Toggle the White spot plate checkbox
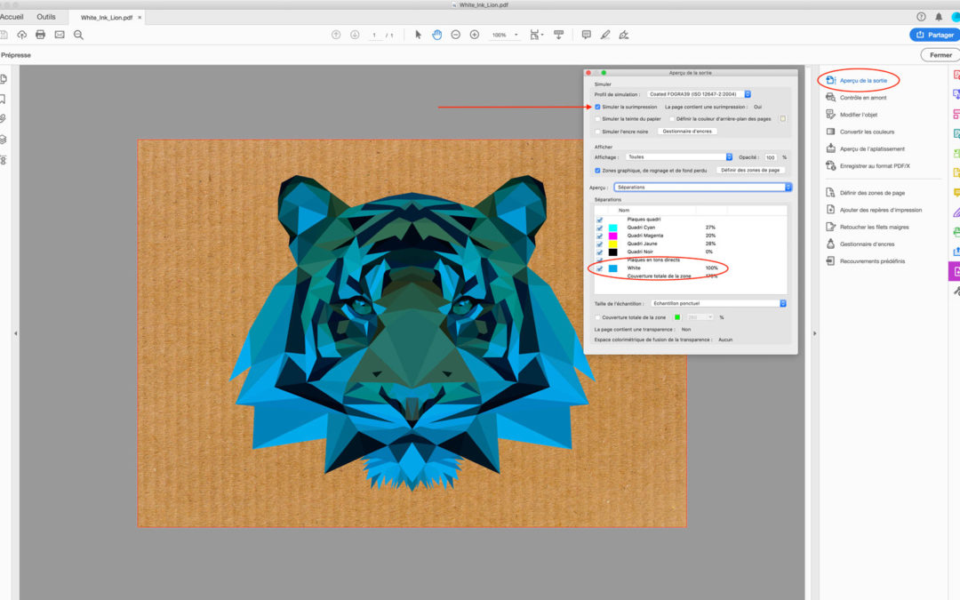960x600 pixels. click(599, 268)
